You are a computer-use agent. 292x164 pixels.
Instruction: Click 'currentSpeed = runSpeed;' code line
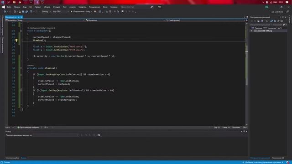(x=54, y=84)
